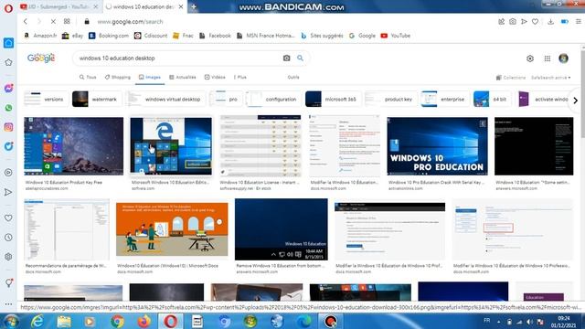Click the Google search magnifier button

[x=300, y=58]
